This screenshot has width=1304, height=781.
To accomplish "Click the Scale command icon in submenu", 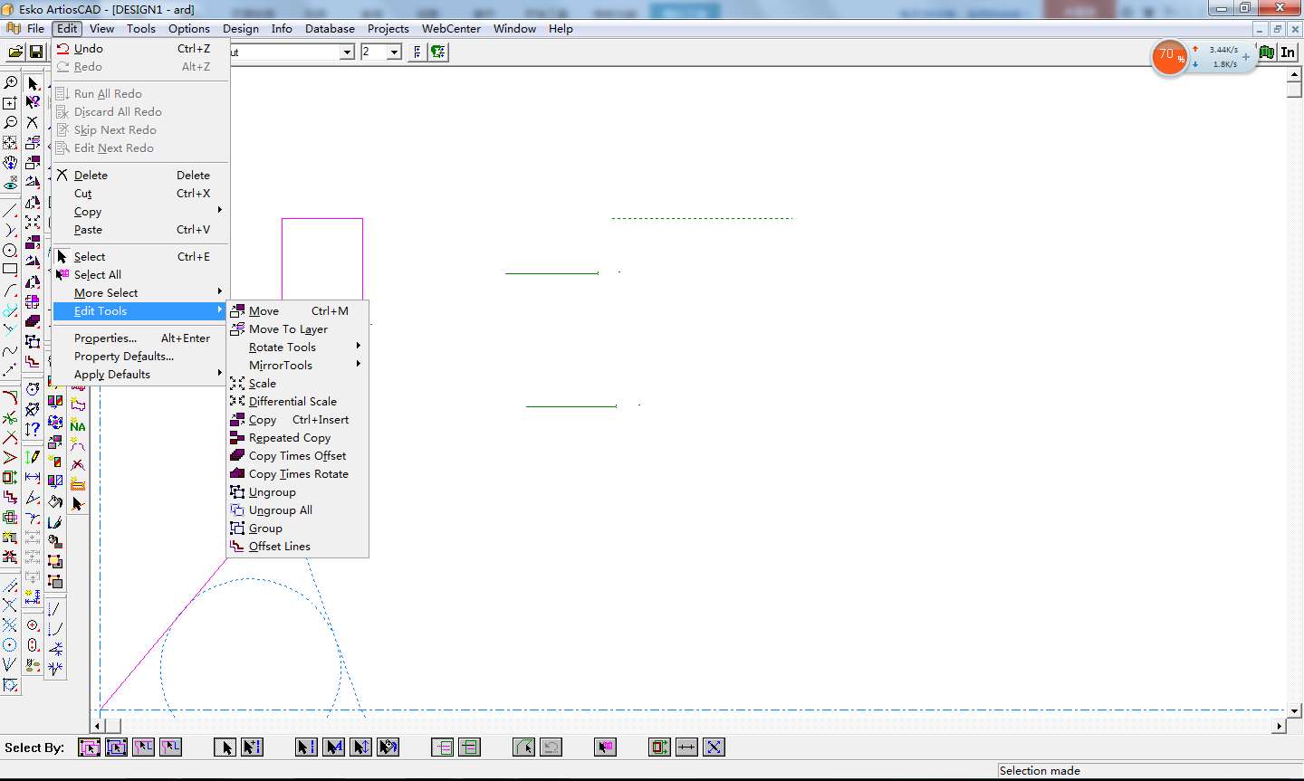I will [237, 384].
